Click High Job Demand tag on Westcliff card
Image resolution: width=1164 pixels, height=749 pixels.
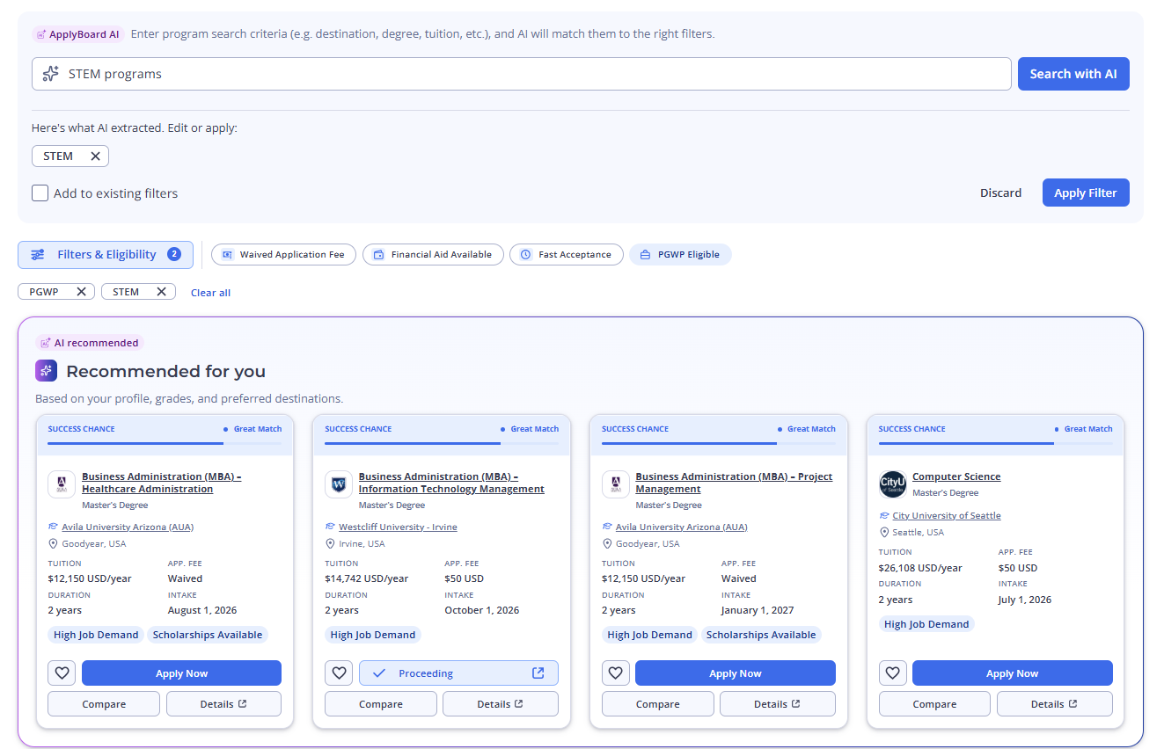(x=373, y=635)
